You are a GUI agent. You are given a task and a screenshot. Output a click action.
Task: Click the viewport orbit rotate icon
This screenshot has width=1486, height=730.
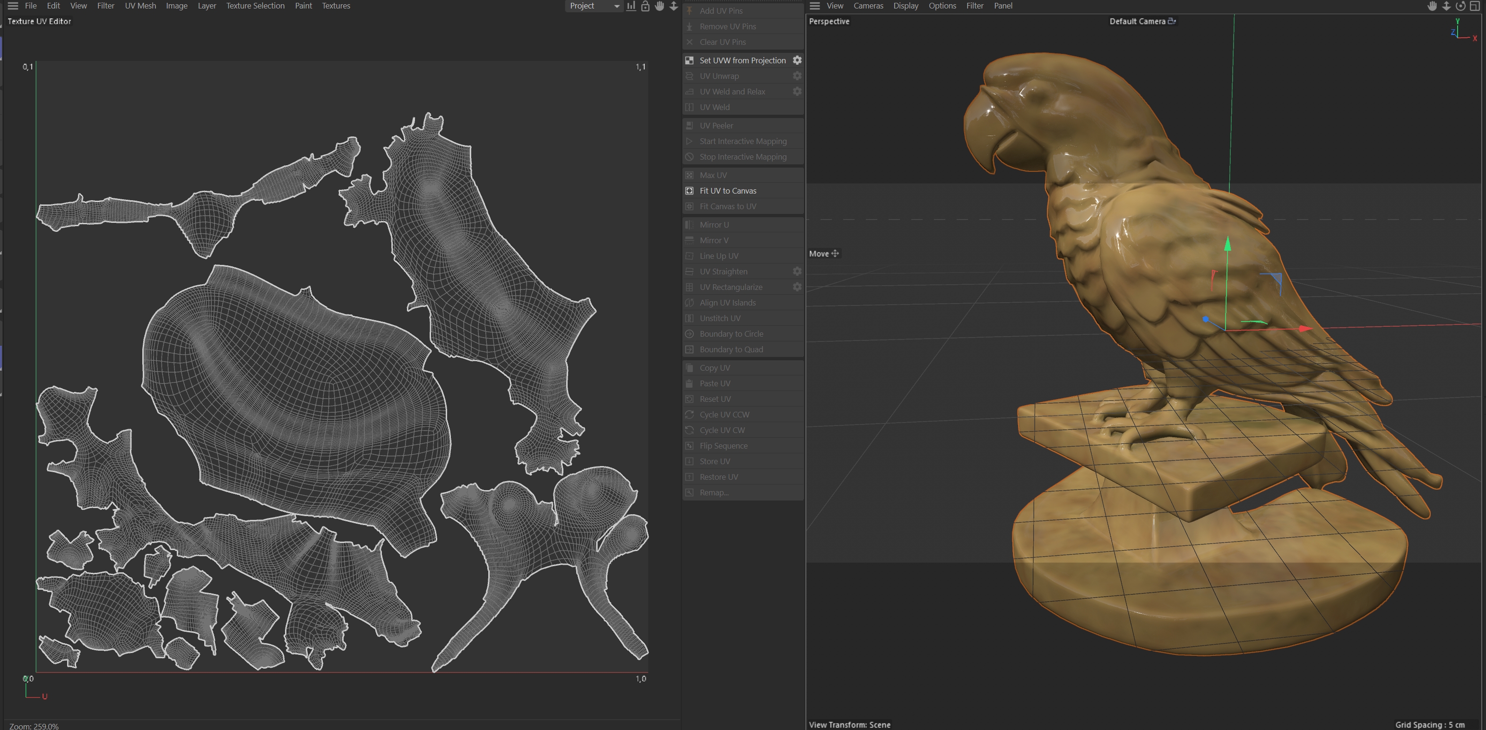[1460, 6]
